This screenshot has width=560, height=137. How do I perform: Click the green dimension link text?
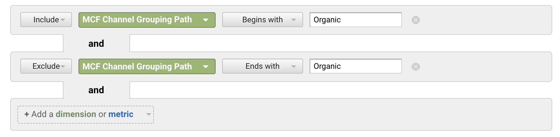(x=76, y=114)
